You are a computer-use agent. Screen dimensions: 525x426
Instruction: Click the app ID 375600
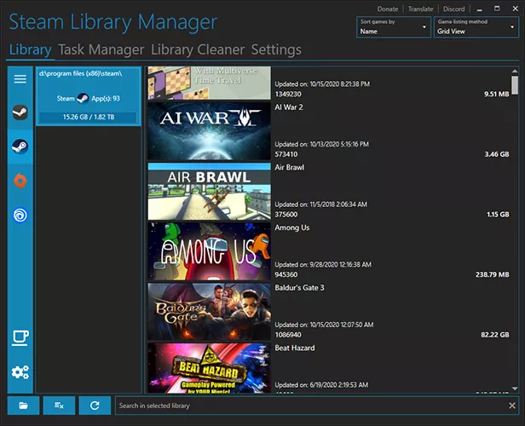point(286,215)
